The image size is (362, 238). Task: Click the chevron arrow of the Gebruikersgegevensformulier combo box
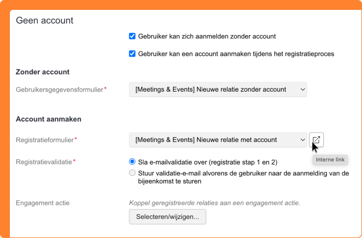(x=303, y=90)
